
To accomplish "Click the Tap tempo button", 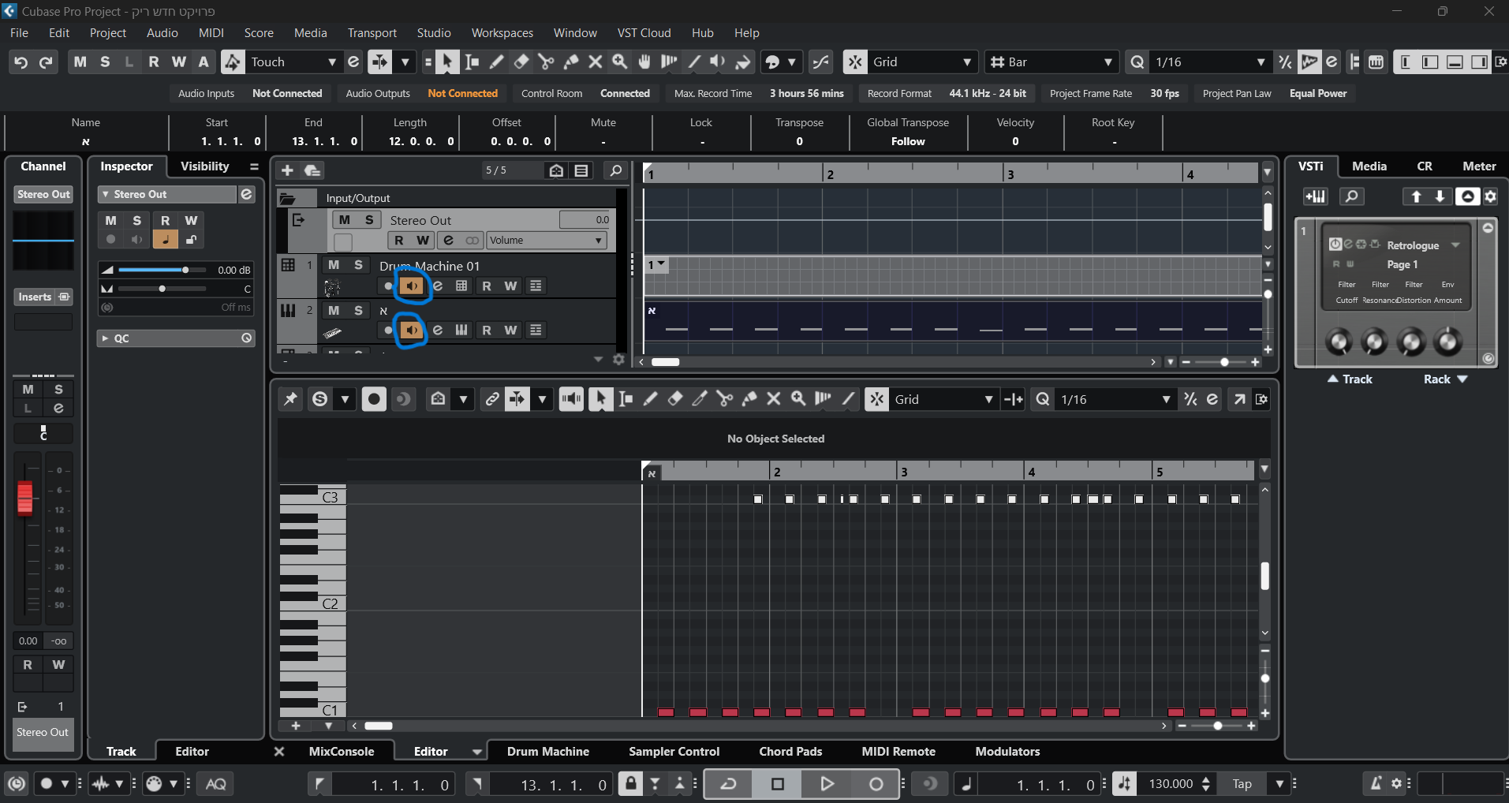I will pos(1242,783).
